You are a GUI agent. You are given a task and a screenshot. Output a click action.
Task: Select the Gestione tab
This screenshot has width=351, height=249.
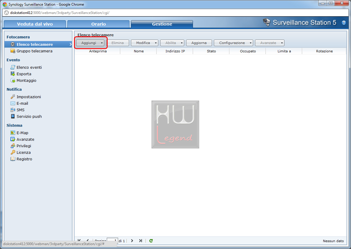tap(162, 24)
